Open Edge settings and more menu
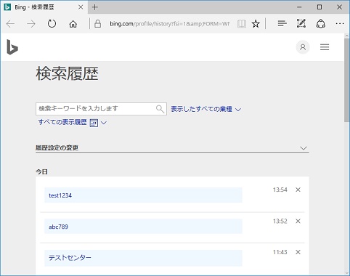The image size is (350, 276). pyautogui.click(x=340, y=24)
